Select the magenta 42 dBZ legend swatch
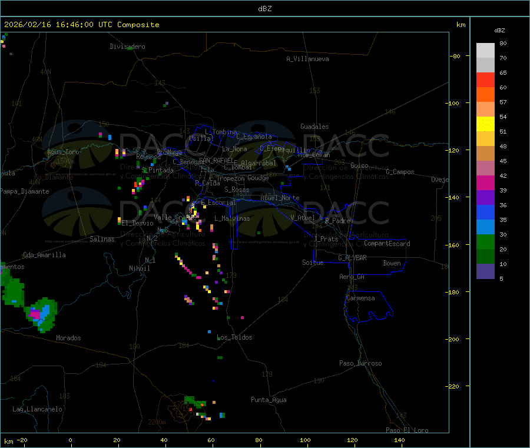 [485, 182]
